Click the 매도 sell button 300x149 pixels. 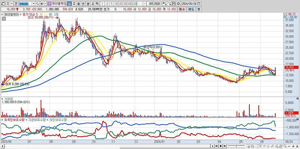[x=191, y=9]
